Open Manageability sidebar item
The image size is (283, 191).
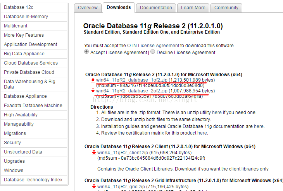[34, 124]
